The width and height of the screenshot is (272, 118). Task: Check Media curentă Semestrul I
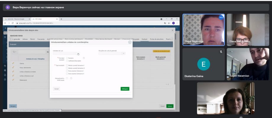67,65
